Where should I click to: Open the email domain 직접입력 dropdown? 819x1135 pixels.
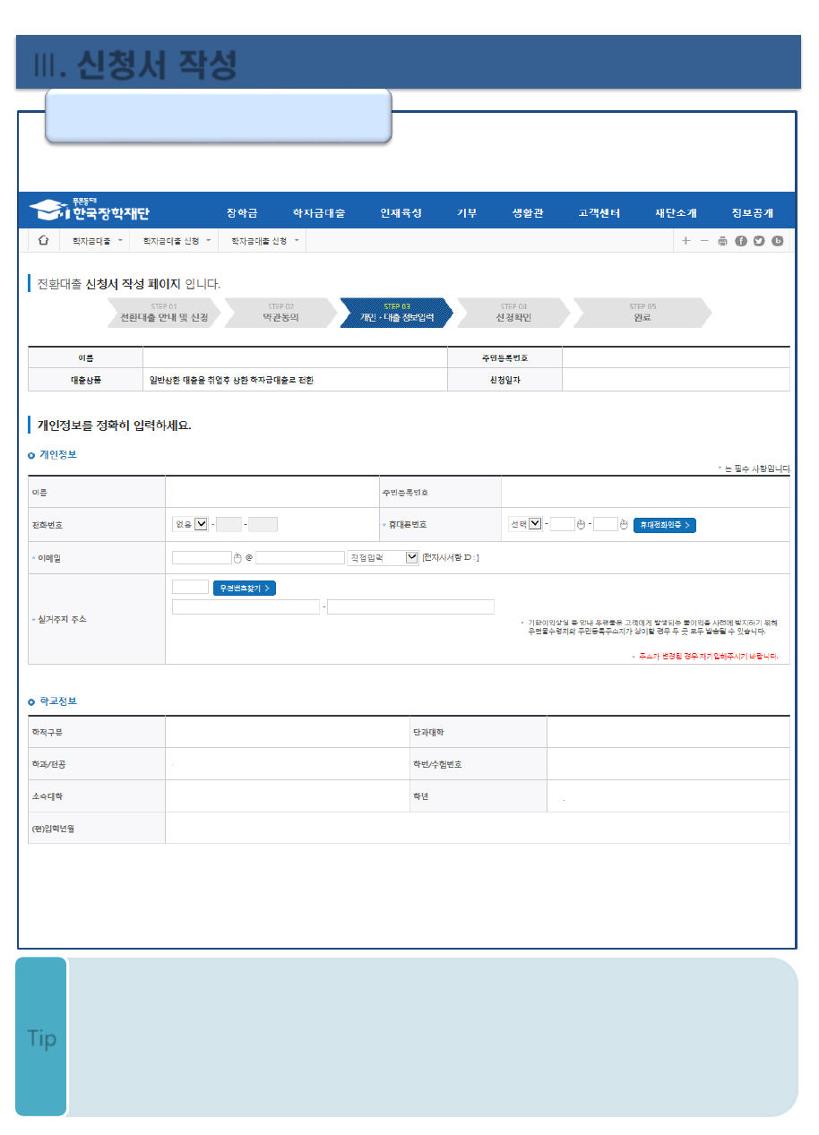(x=411, y=558)
